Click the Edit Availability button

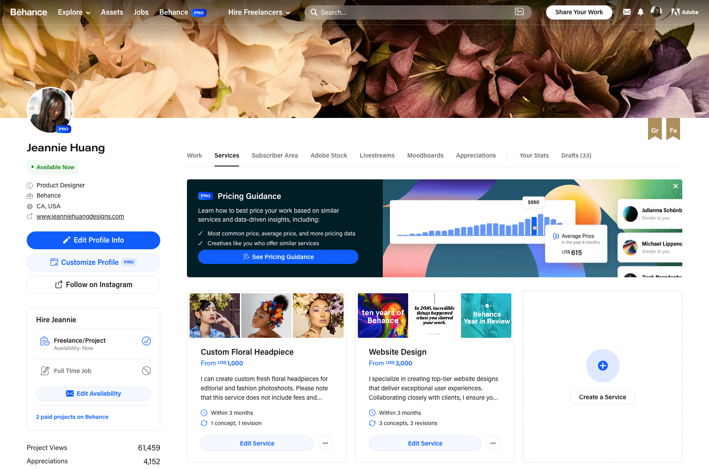93,394
